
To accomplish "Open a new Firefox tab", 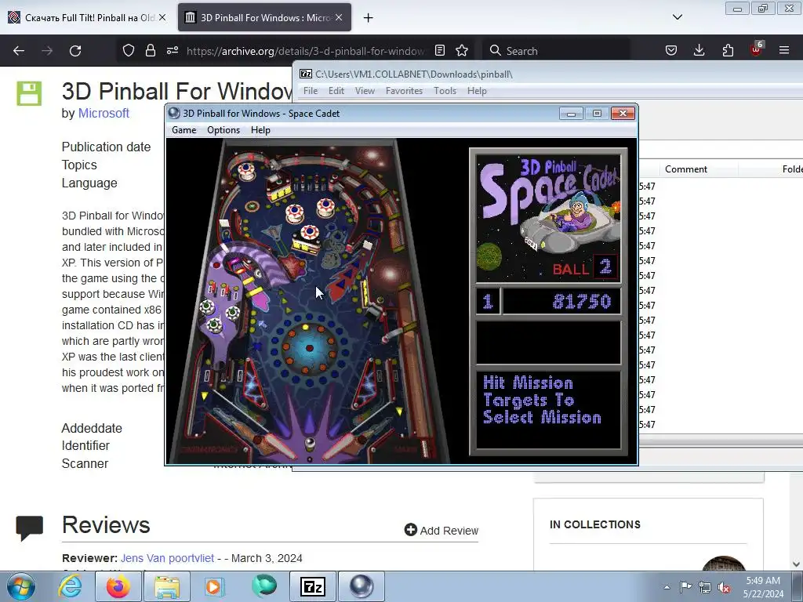I will click(369, 18).
